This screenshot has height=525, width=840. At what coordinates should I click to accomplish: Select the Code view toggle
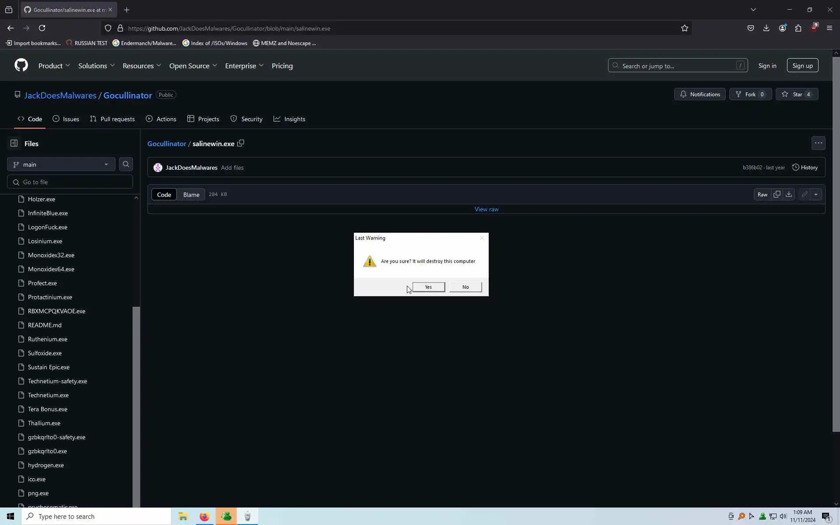164,195
